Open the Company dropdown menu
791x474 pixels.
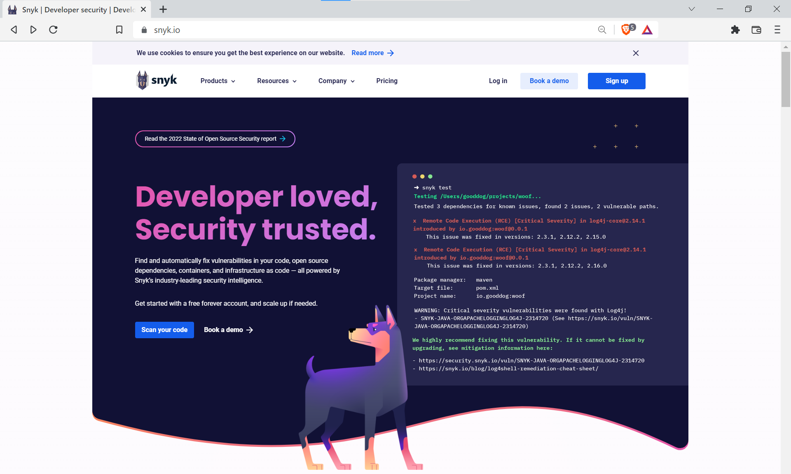[x=336, y=81]
